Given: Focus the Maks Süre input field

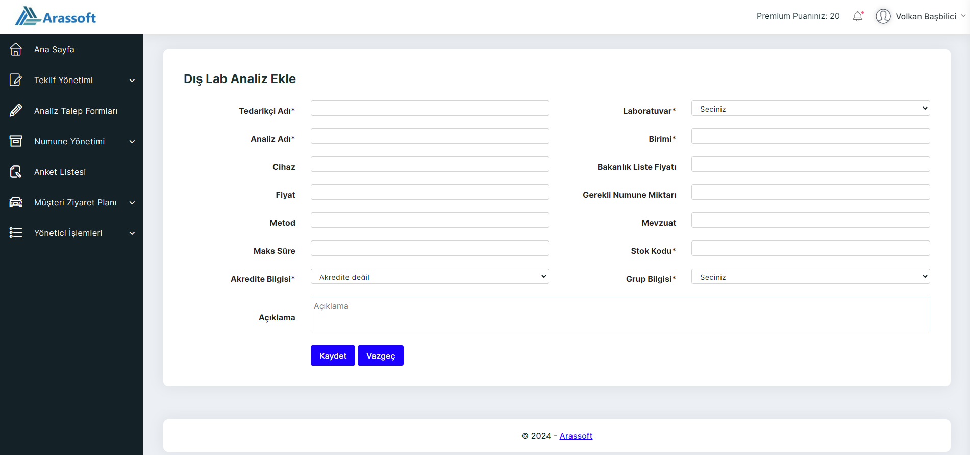Looking at the screenshot, I should 430,248.
